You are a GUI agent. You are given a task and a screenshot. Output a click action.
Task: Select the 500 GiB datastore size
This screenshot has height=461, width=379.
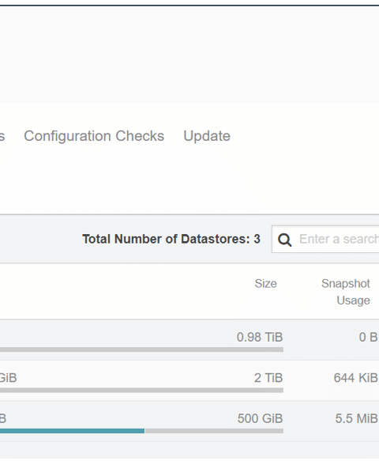[260, 418]
